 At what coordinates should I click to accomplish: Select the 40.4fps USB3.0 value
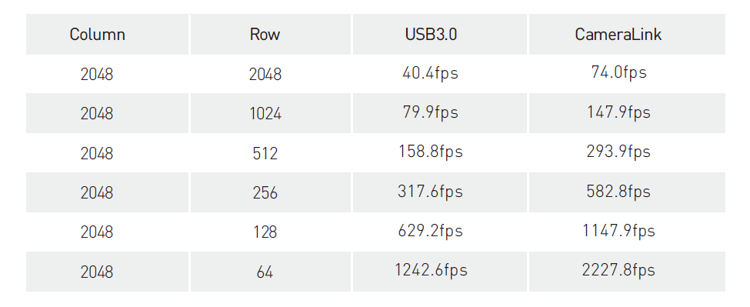point(431,73)
